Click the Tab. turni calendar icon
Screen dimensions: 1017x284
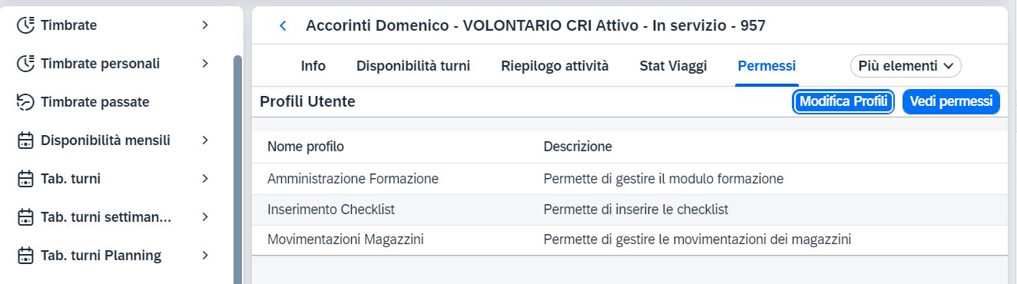point(26,179)
